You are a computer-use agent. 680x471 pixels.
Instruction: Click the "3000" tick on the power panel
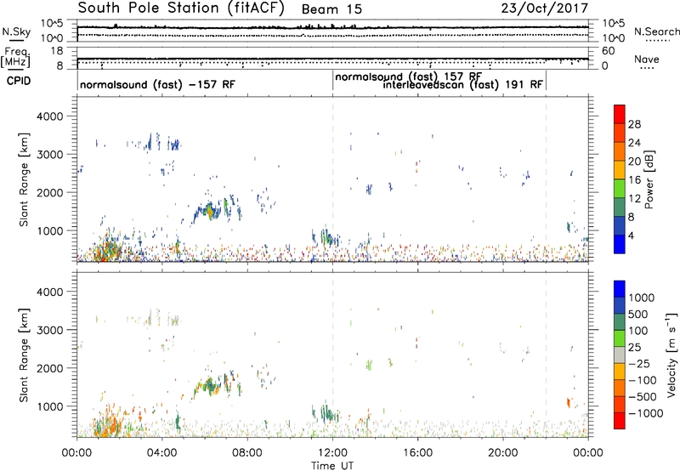coord(49,155)
